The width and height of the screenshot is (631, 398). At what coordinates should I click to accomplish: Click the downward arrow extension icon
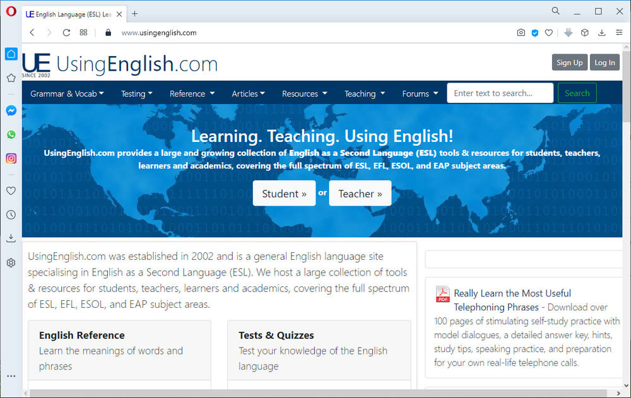pyautogui.click(x=569, y=33)
